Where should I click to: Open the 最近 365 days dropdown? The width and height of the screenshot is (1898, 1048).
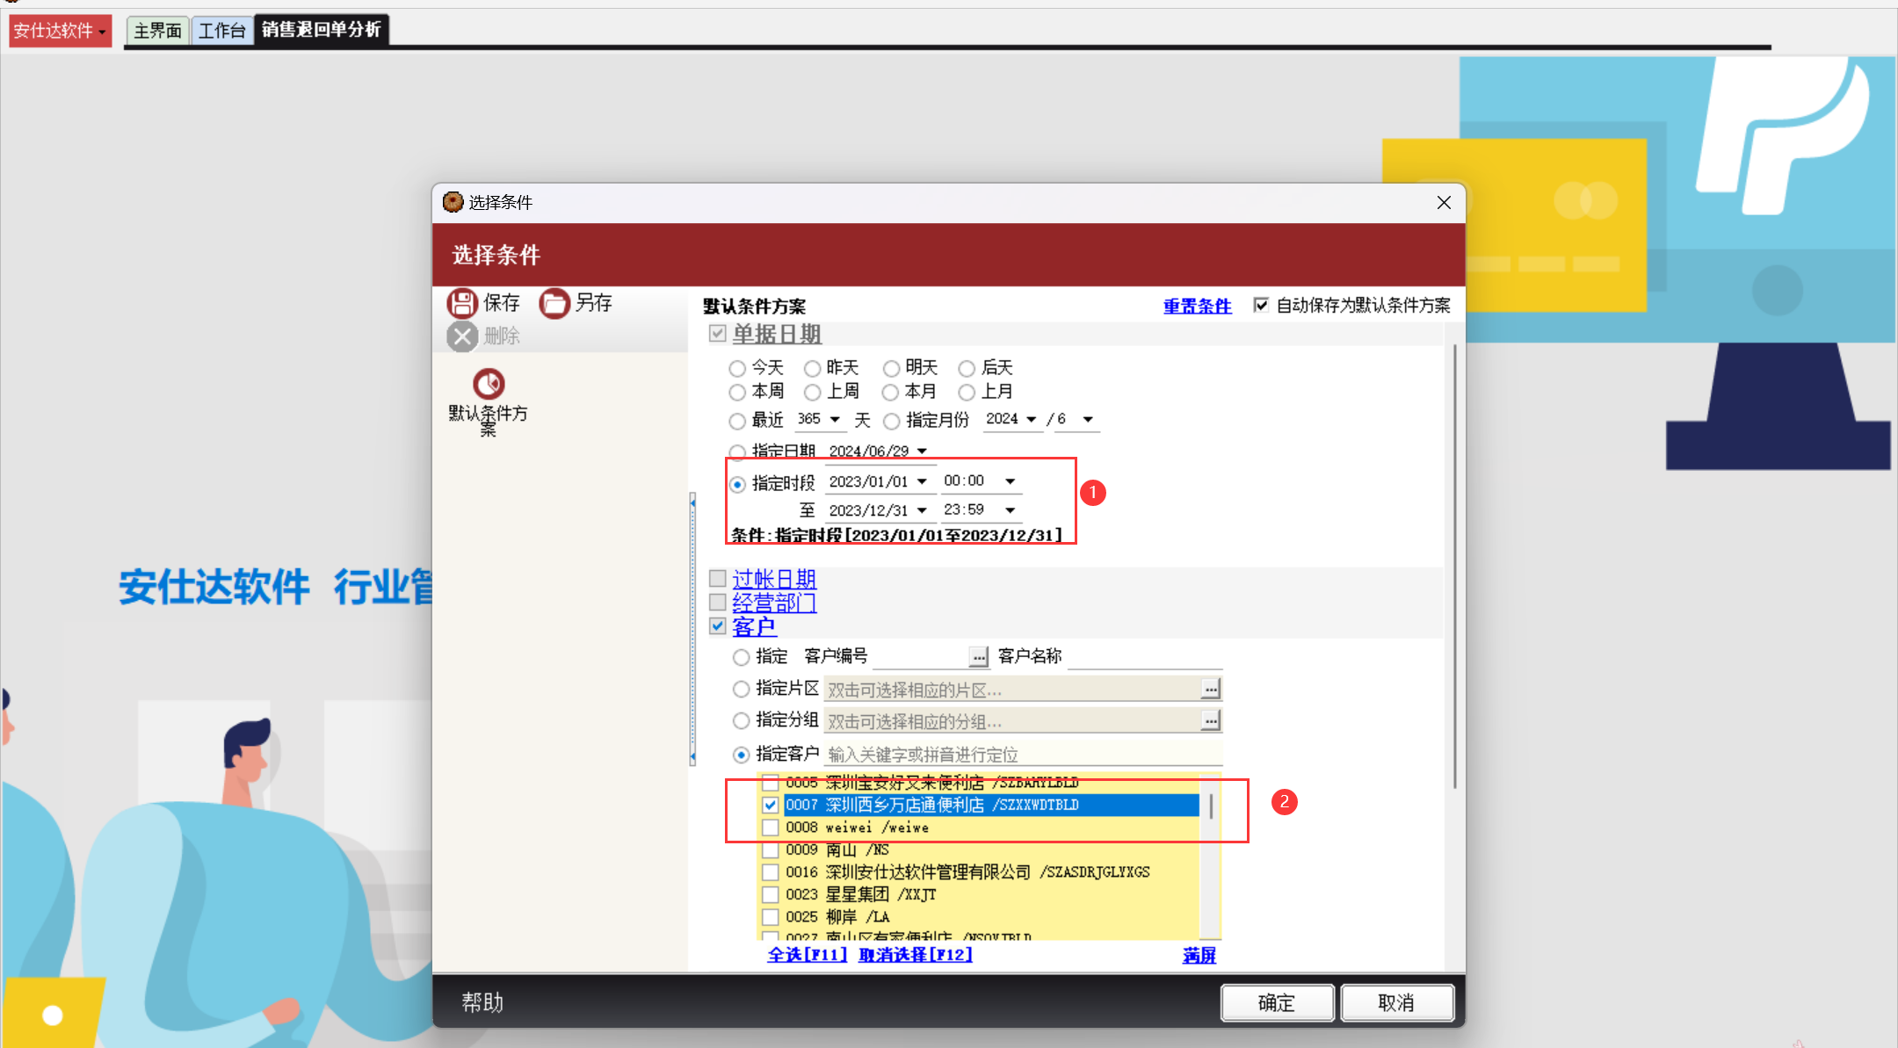[x=835, y=420]
